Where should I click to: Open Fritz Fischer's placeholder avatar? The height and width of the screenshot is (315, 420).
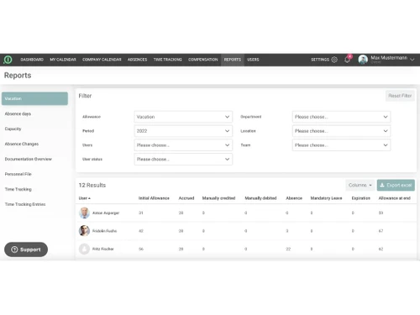pyautogui.click(x=84, y=249)
